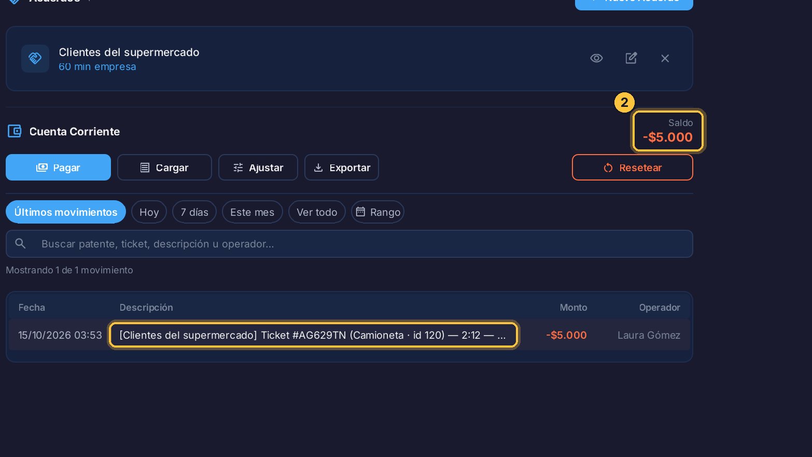812x457 pixels.
Task: Select the Últimos movimientos filter
Action: (x=66, y=212)
